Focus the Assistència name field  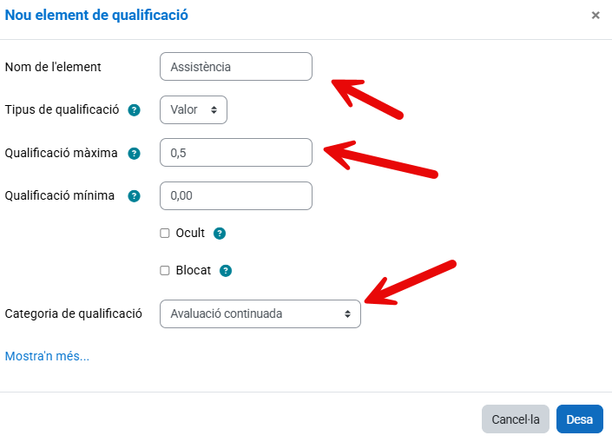click(235, 67)
